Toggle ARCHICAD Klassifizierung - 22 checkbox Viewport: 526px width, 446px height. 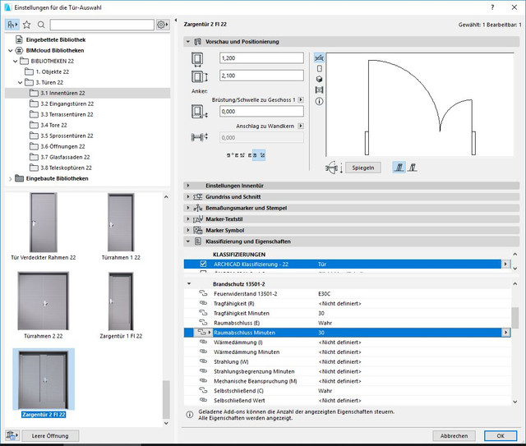203,264
